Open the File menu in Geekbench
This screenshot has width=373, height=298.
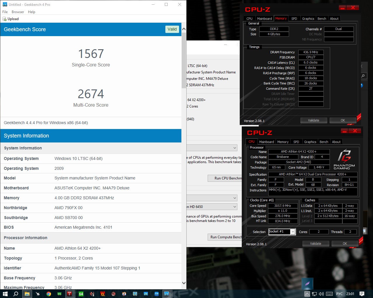pyautogui.click(x=5, y=12)
